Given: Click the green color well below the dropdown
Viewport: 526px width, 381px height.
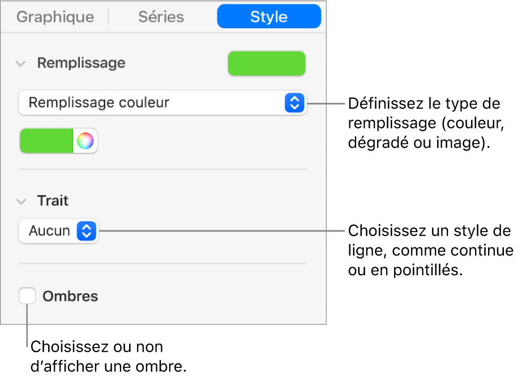Looking at the screenshot, I should point(47,141).
